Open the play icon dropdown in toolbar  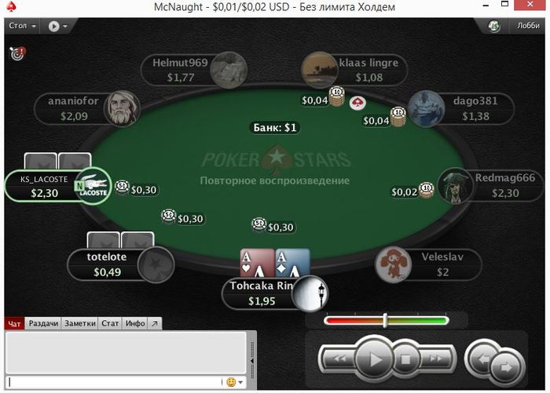click(58, 26)
